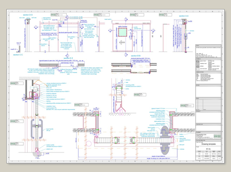Viewport: 231px width, 172px height.
Task: Select the 'gypsum board 12.5 mm' annotation
Action: click(x=158, y=109)
